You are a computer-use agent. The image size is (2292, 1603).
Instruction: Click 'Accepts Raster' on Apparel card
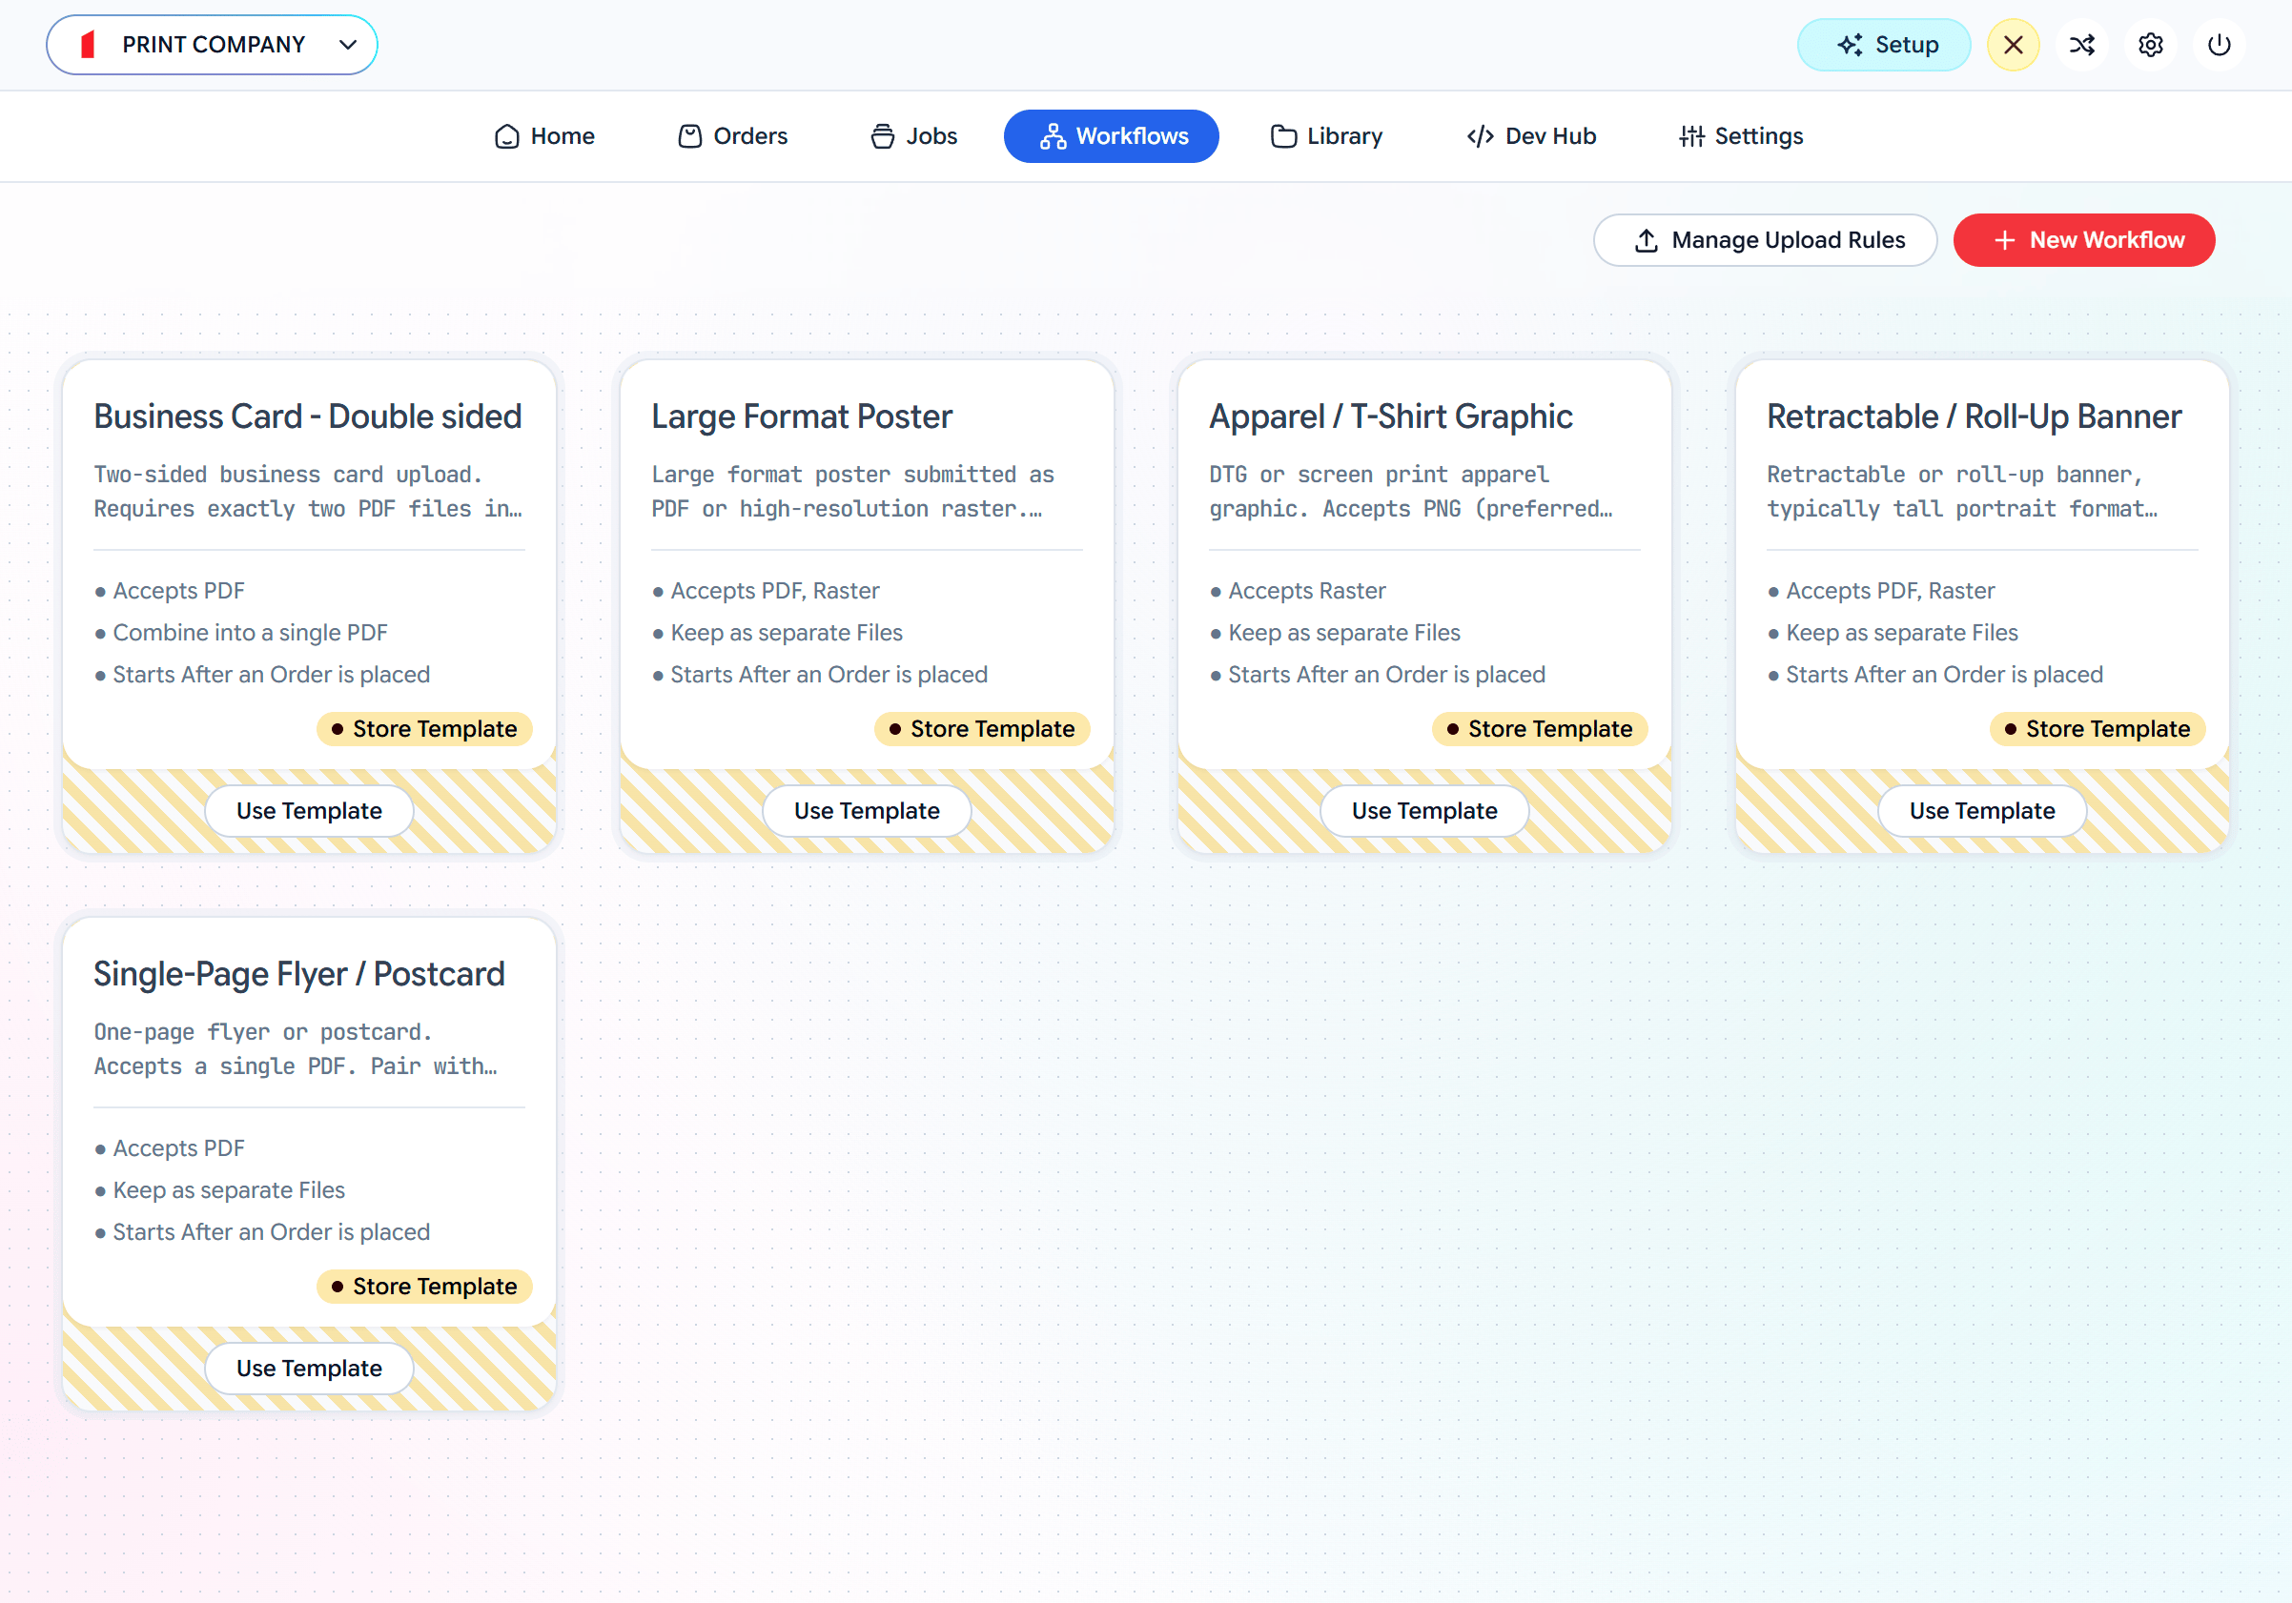pos(1307,591)
